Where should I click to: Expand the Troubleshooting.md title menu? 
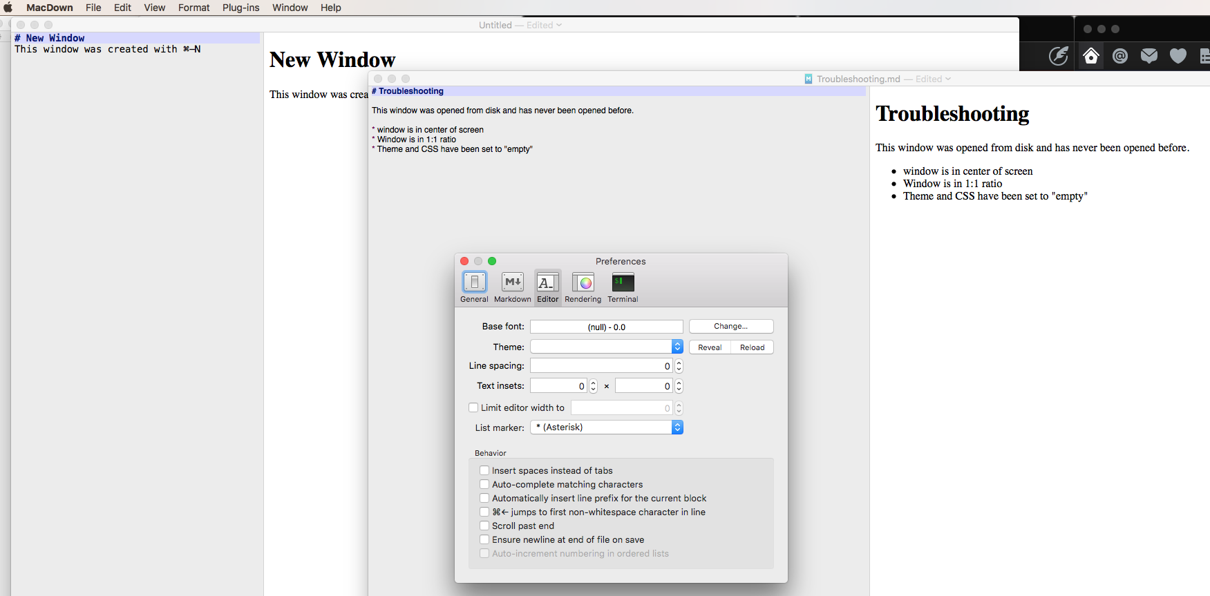click(x=948, y=79)
